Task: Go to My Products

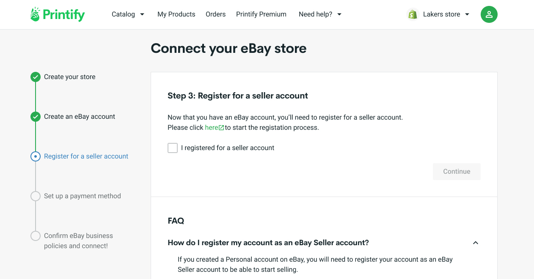Action: click(x=176, y=14)
